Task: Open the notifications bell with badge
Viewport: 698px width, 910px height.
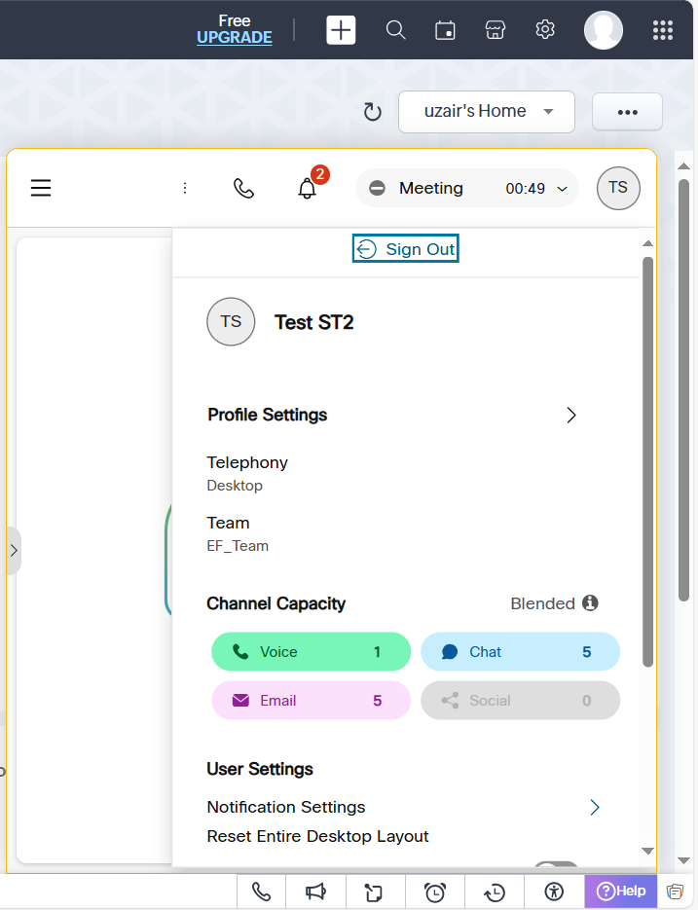Action: (308, 188)
